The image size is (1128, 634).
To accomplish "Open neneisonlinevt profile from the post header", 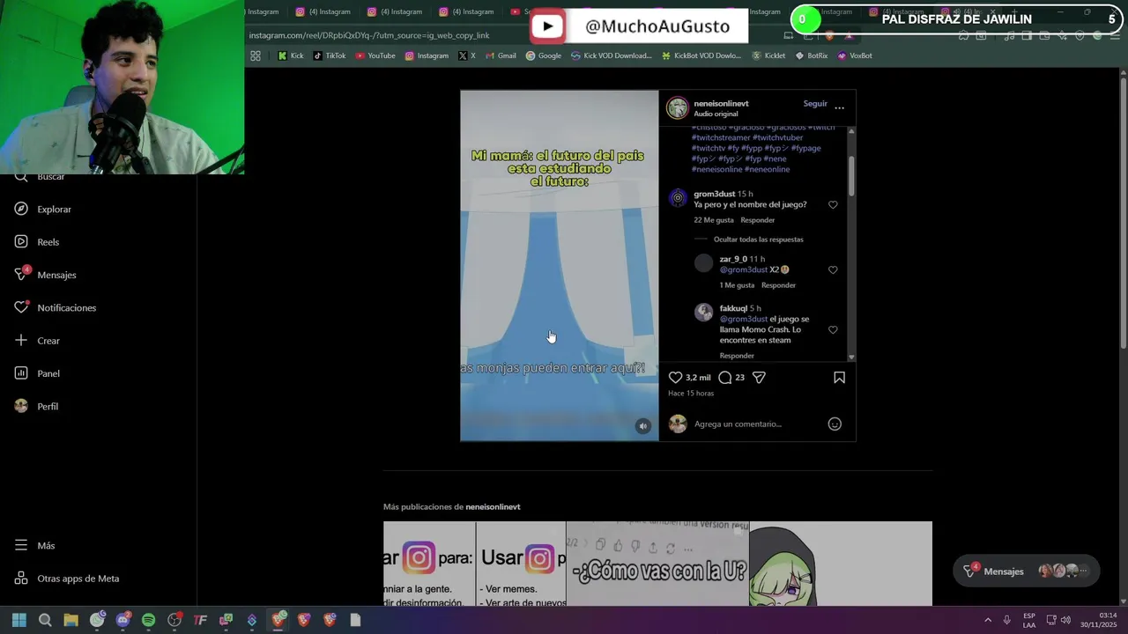I will [721, 103].
